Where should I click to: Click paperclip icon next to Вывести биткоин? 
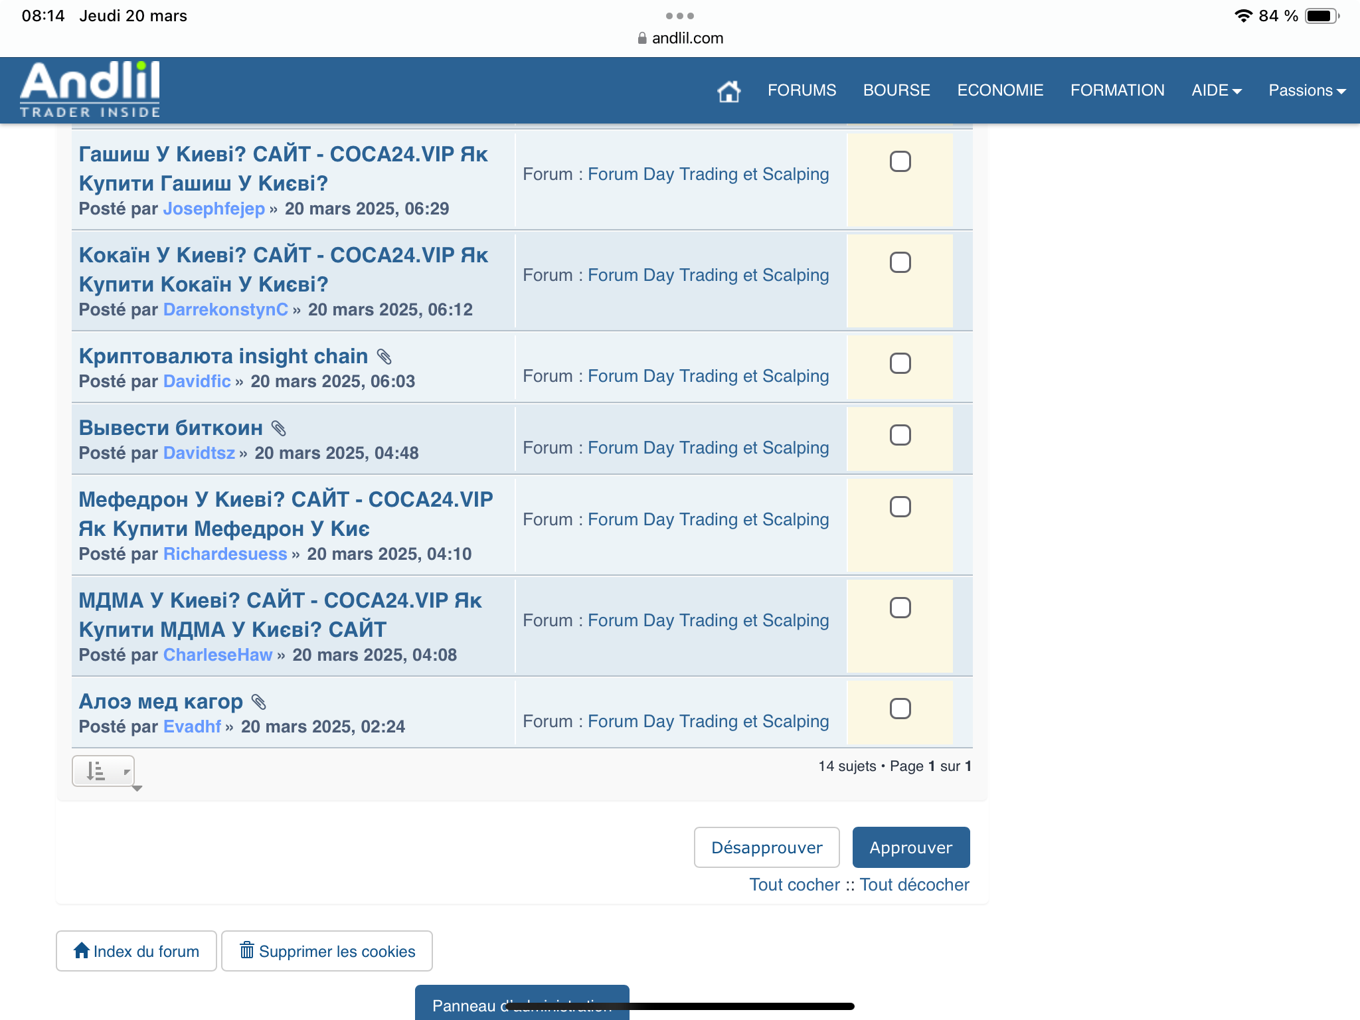click(x=279, y=428)
